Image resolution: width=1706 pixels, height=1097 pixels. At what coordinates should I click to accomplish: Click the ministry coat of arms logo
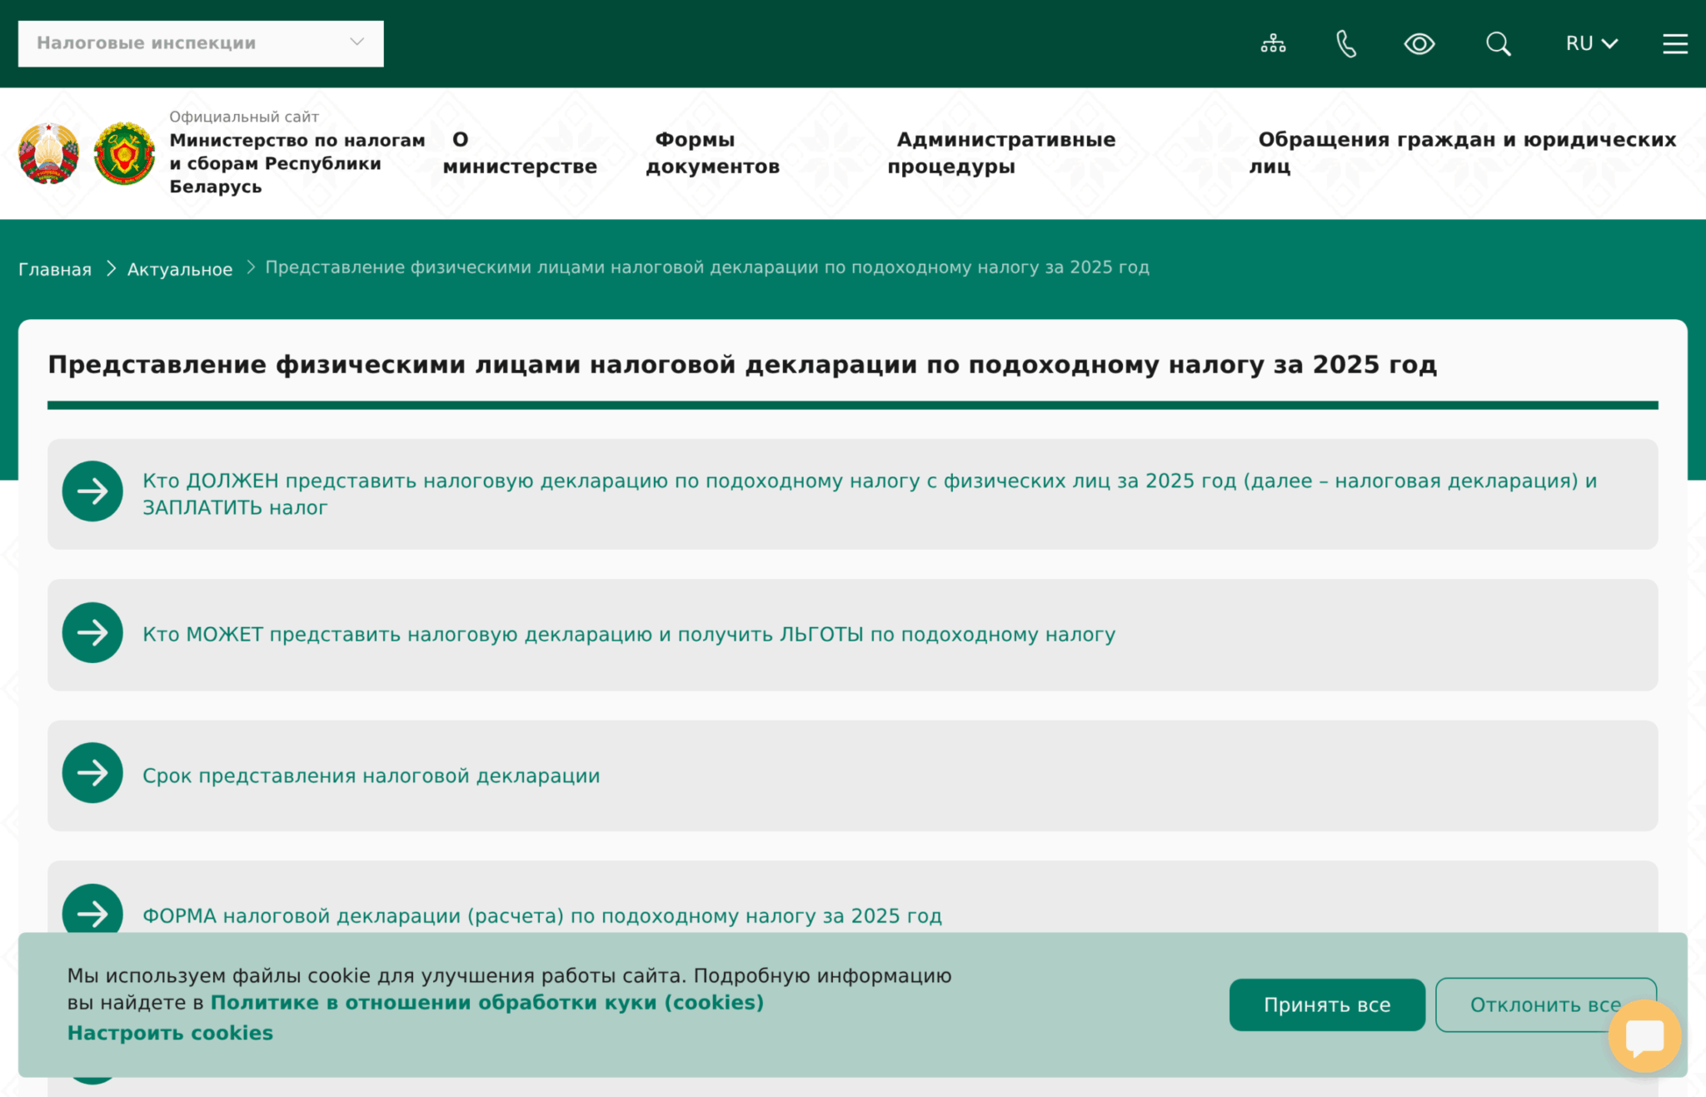coord(123,154)
